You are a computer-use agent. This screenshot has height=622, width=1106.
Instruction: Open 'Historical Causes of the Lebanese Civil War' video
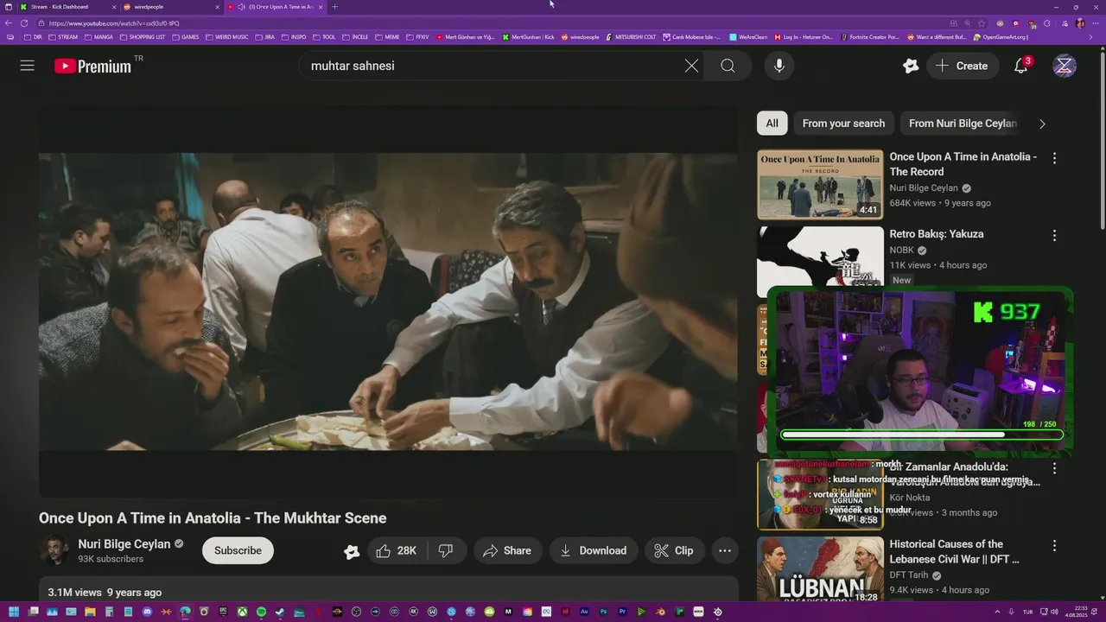[954, 551]
